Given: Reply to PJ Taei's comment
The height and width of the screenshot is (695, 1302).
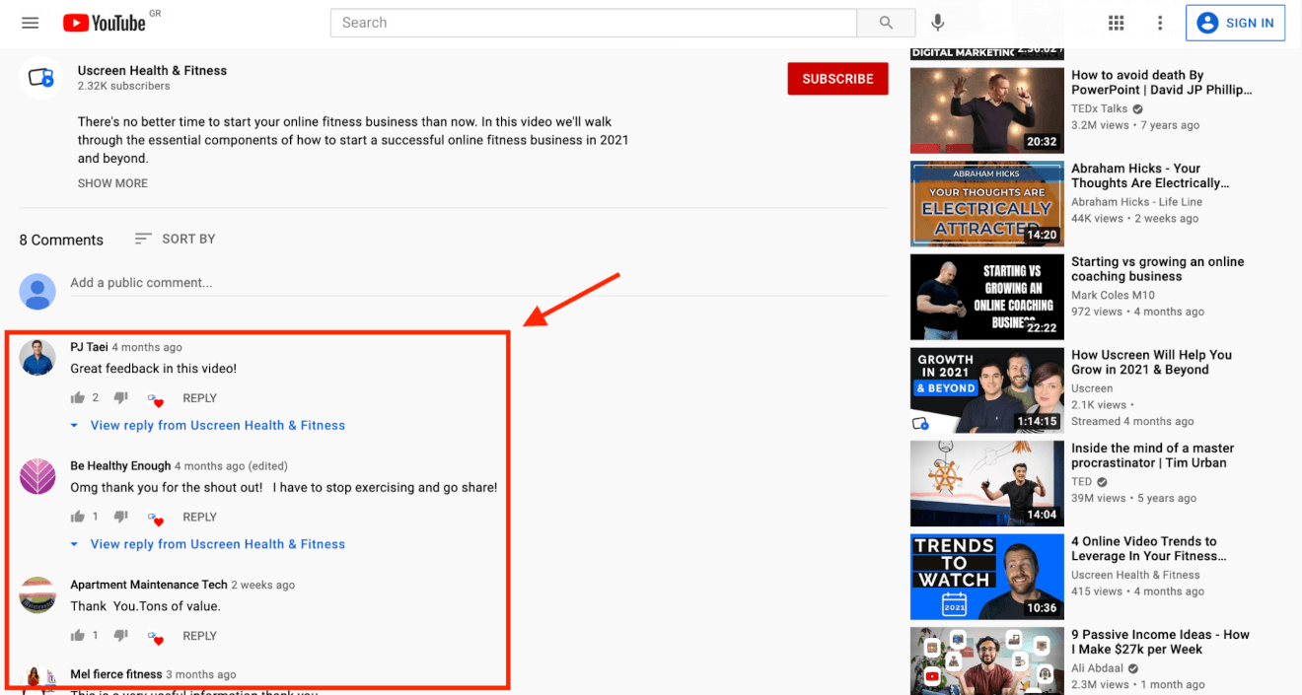Looking at the screenshot, I should [199, 398].
